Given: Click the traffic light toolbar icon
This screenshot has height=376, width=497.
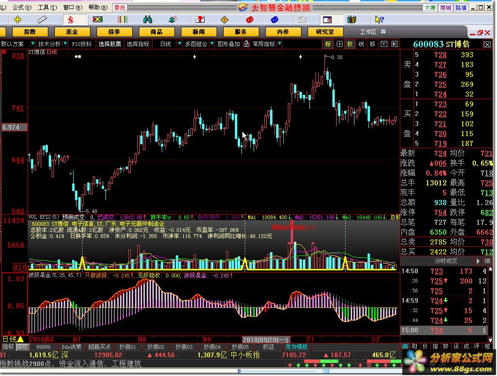Looking at the screenshot, I should (x=98, y=20).
